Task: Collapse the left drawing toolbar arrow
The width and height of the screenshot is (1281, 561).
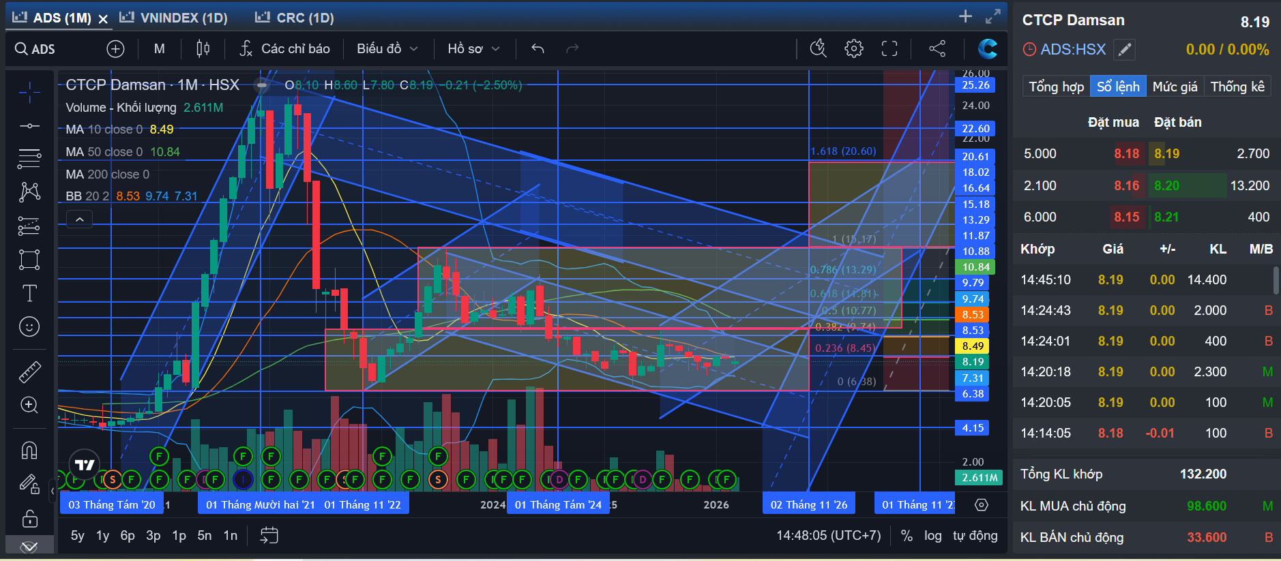Action: 53,489
